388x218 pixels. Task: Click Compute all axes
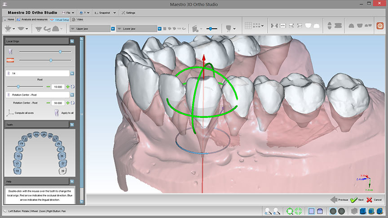tap(21, 113)
